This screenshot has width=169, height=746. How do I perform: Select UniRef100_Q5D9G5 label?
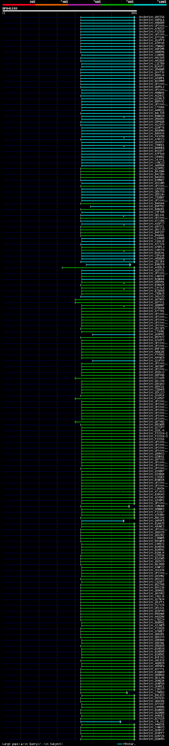[151, 645]
